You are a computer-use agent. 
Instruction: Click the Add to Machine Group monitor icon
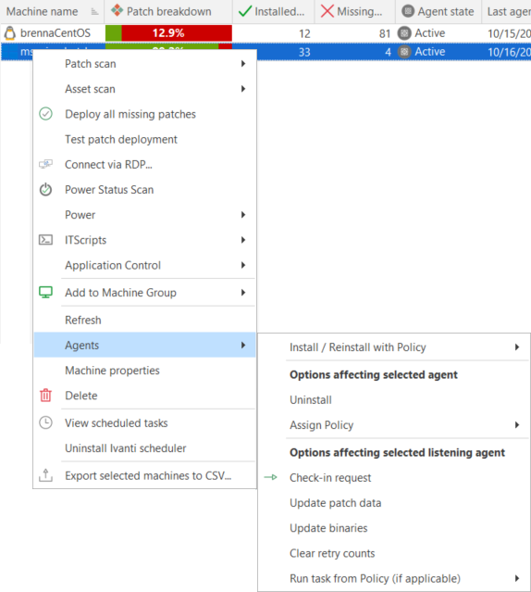[45, 292]
